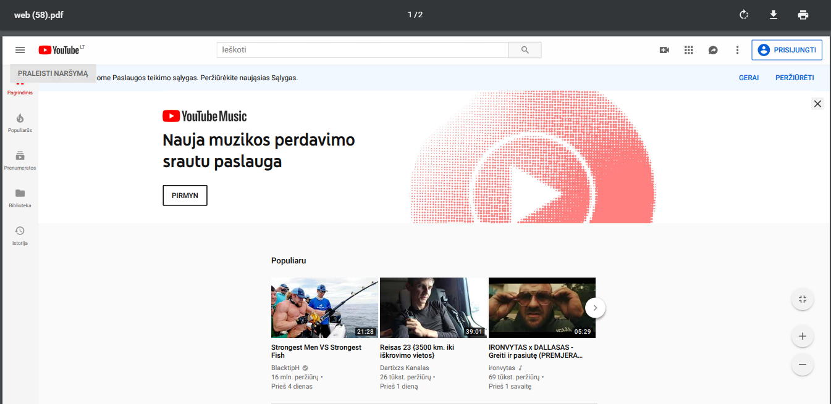Click IRONVYTAS x DALLASAS video title
The width and height of the screenshot is (831, 404).
pyautogui.click(x=536, y=352)
